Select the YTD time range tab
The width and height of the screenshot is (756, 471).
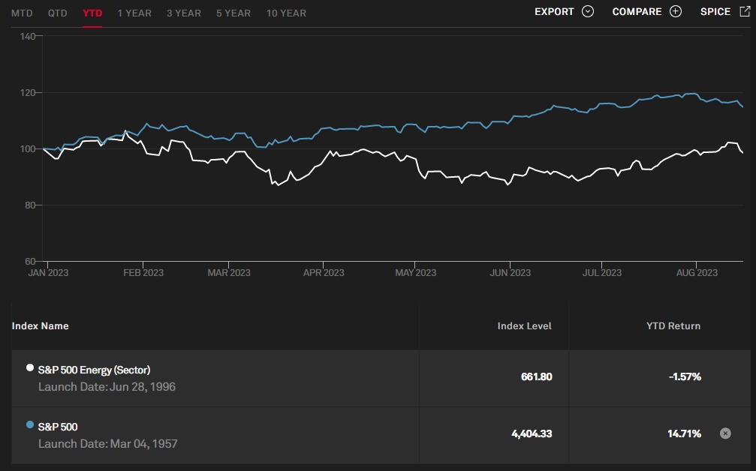point(92,13)
